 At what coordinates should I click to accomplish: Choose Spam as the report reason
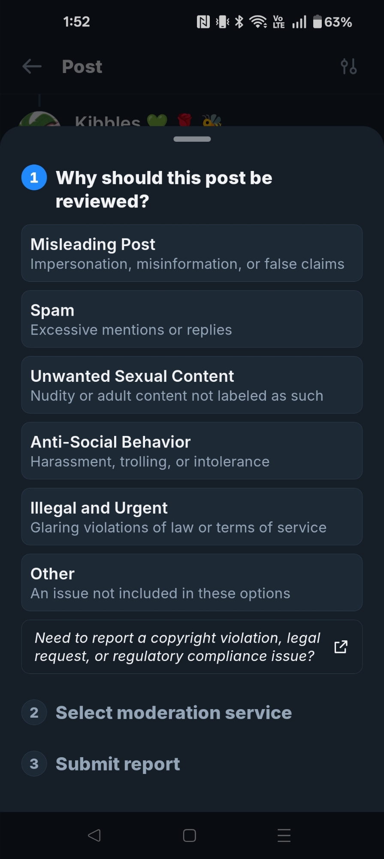coord(192,319)
